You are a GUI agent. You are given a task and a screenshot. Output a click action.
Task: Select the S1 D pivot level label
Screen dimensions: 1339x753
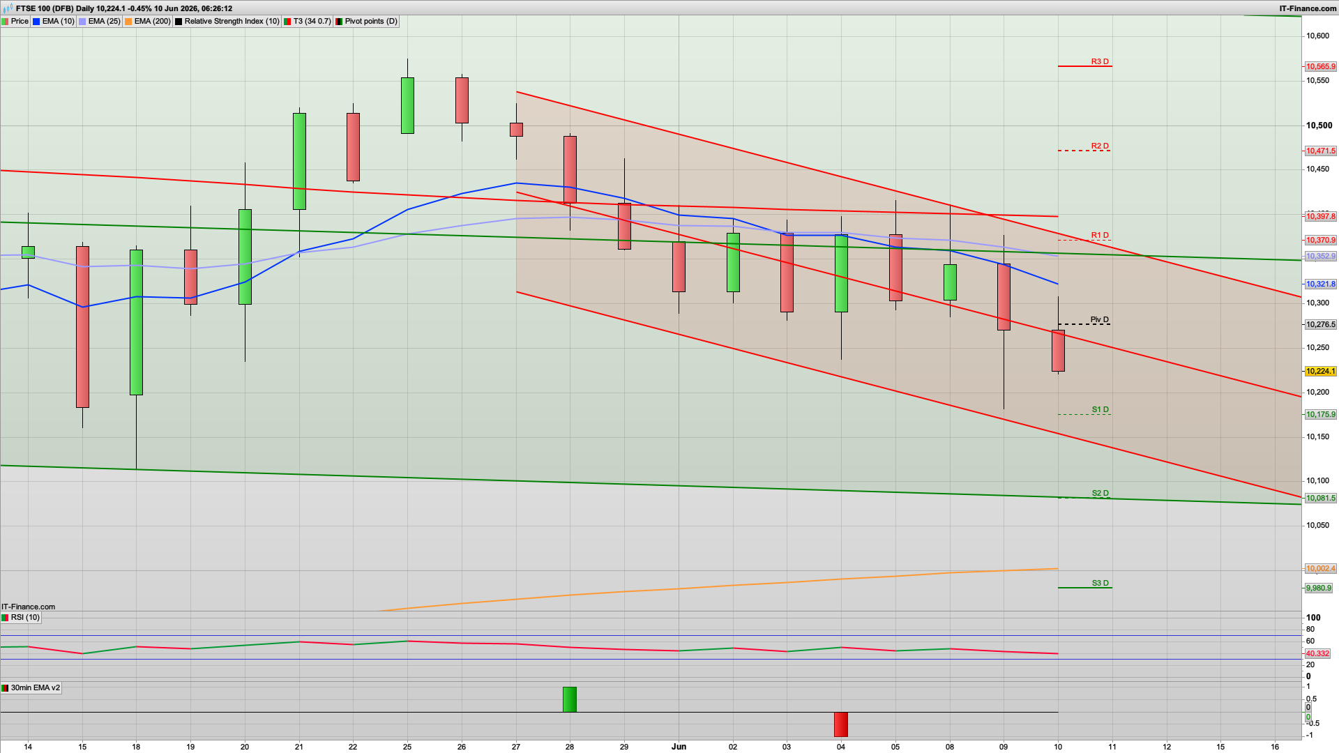tap(1100, 410)
